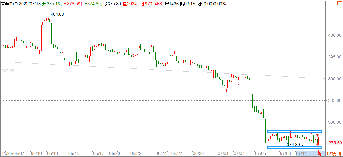Viewport: 343px width, 157px height.
Task: Click the amplitude 振0.51% value
Action: point(188,4)
